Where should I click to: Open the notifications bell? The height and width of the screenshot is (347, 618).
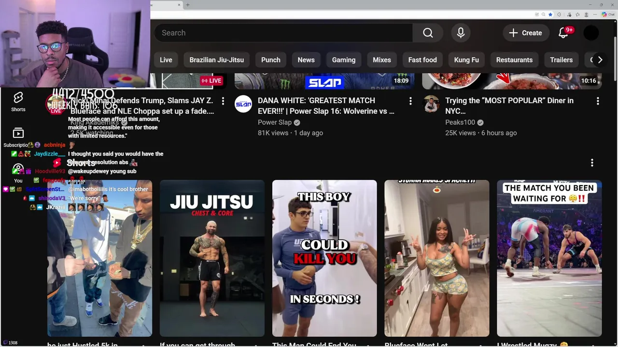[563, 33]
